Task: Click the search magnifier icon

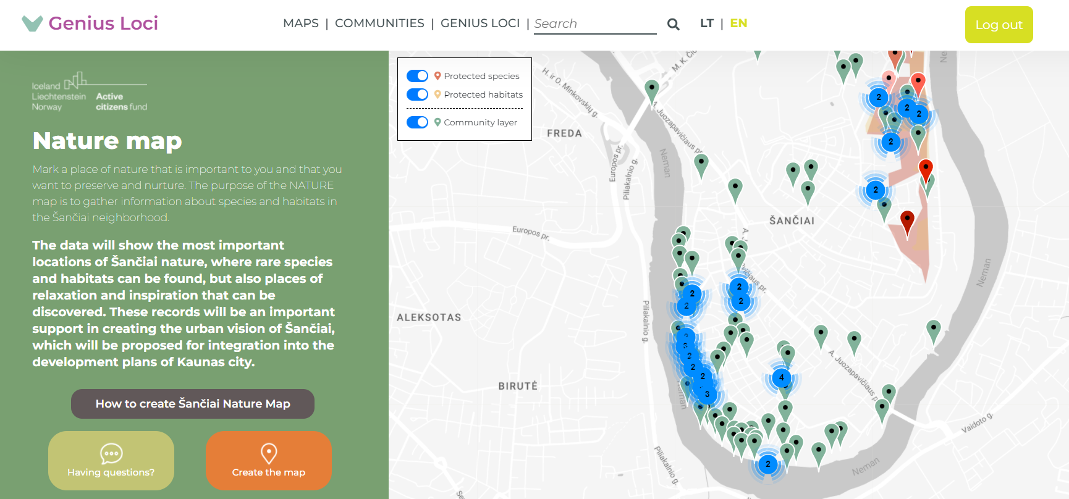Action: point(673,24)
